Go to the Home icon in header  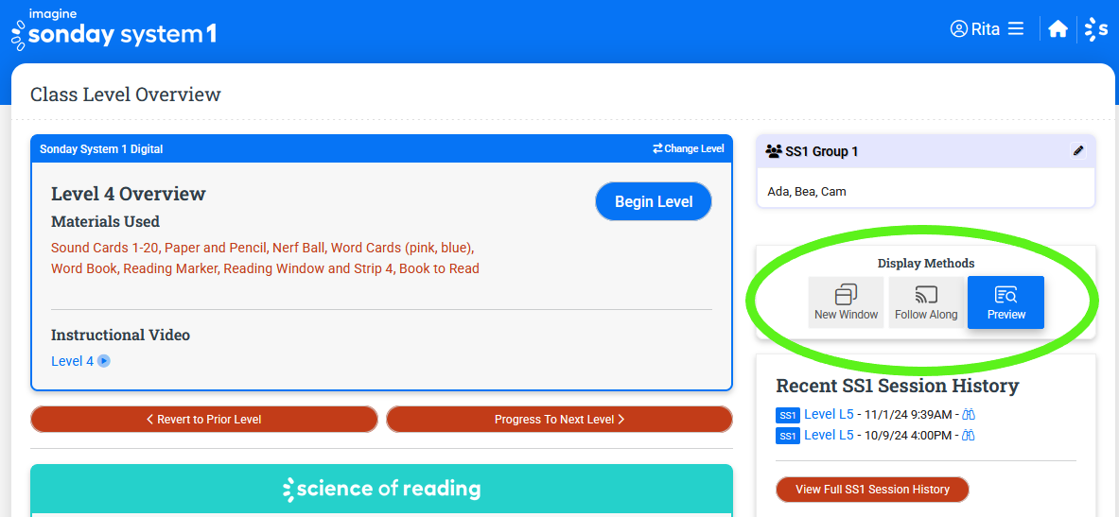[x=1058, y=29]
